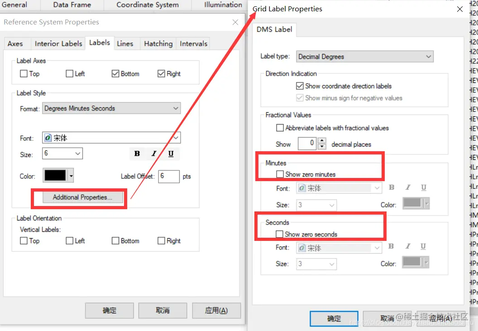Enable Show zero minutes
The image size is (478, 331).
(280, 174)
